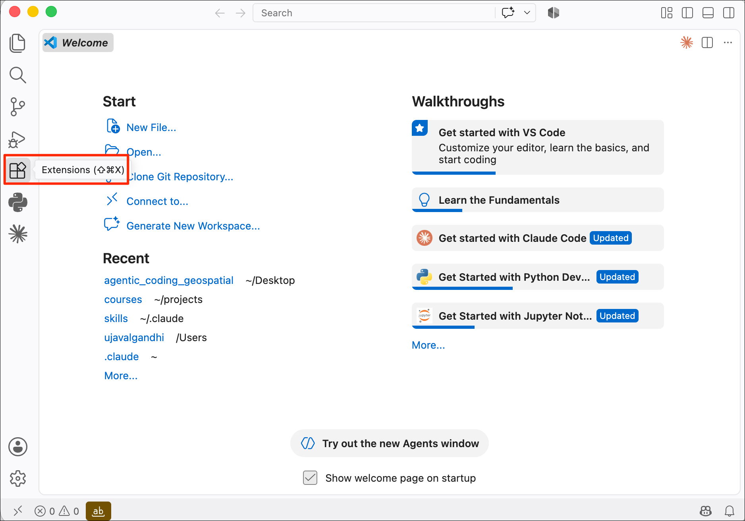Image resolution: width=745 pixels, height=521 pixels.
Task: Toggle the primary side bar
Action: (x=687, y=13)
